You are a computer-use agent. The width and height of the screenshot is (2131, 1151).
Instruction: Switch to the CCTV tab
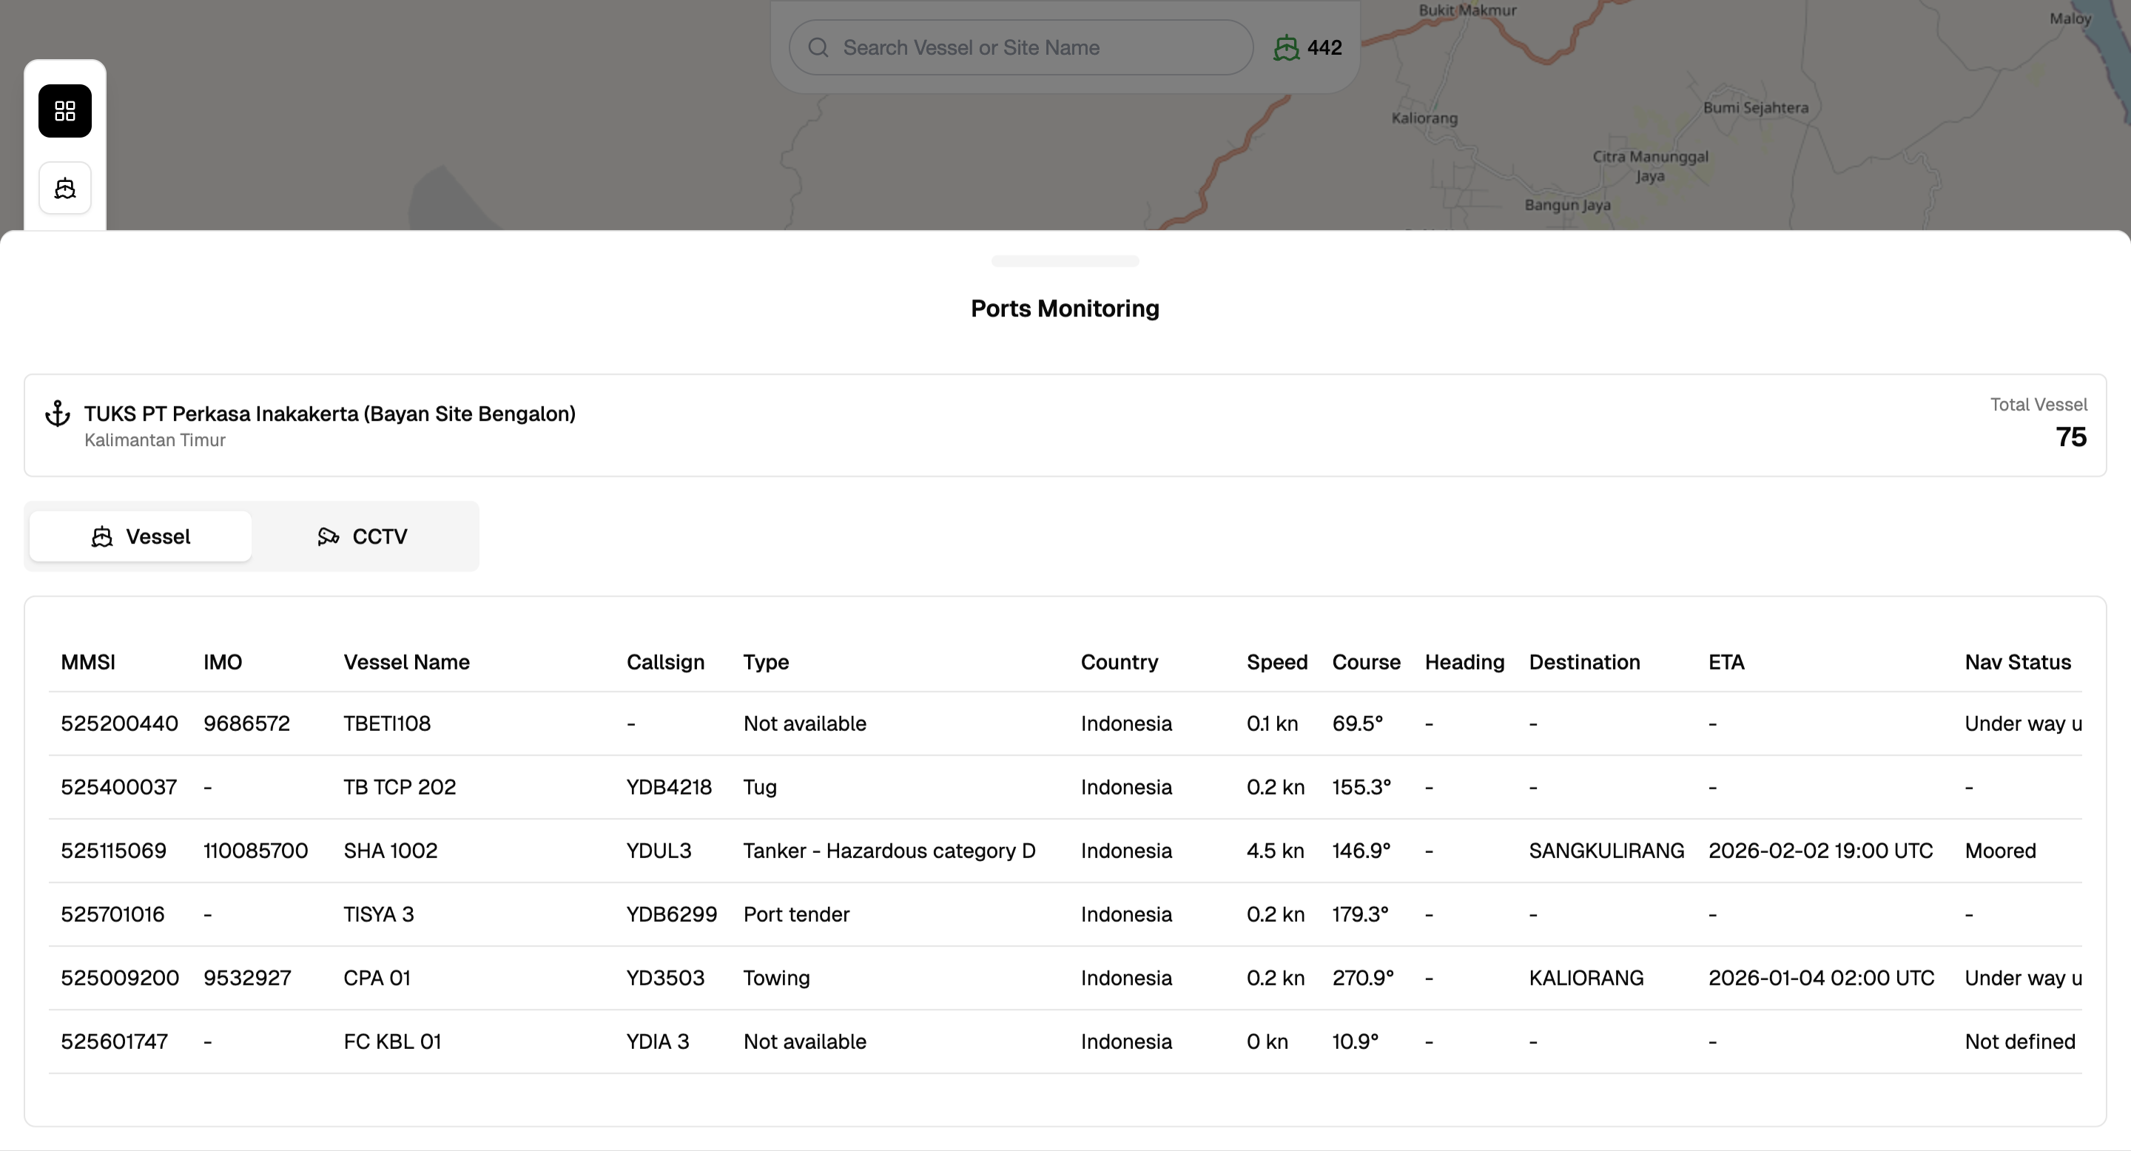(x=364, y=536)
